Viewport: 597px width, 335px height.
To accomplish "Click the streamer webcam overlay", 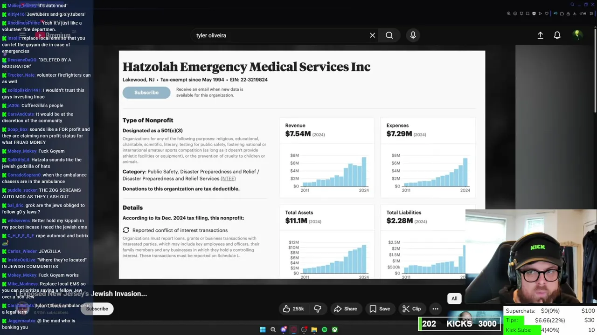I will [531, 257].
